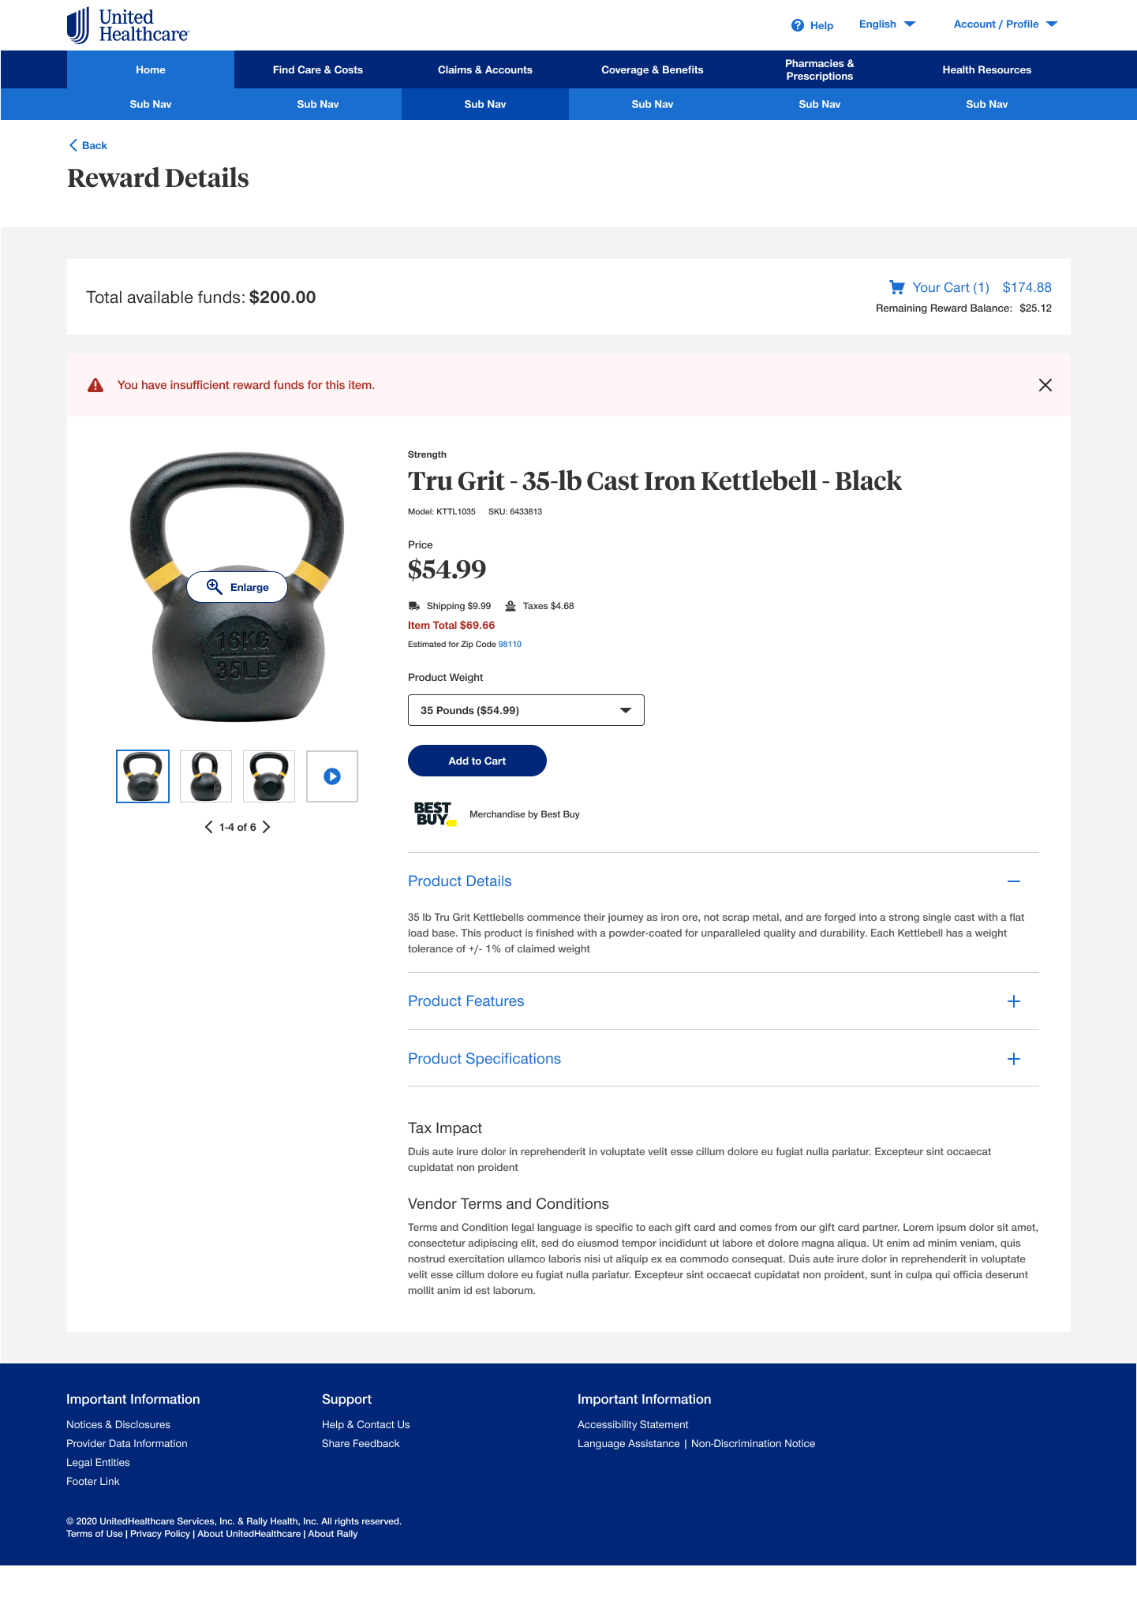This screenshot has height=1597, width=1137.
Task: Play the product video thumbnail
Action: pos(332,776)
